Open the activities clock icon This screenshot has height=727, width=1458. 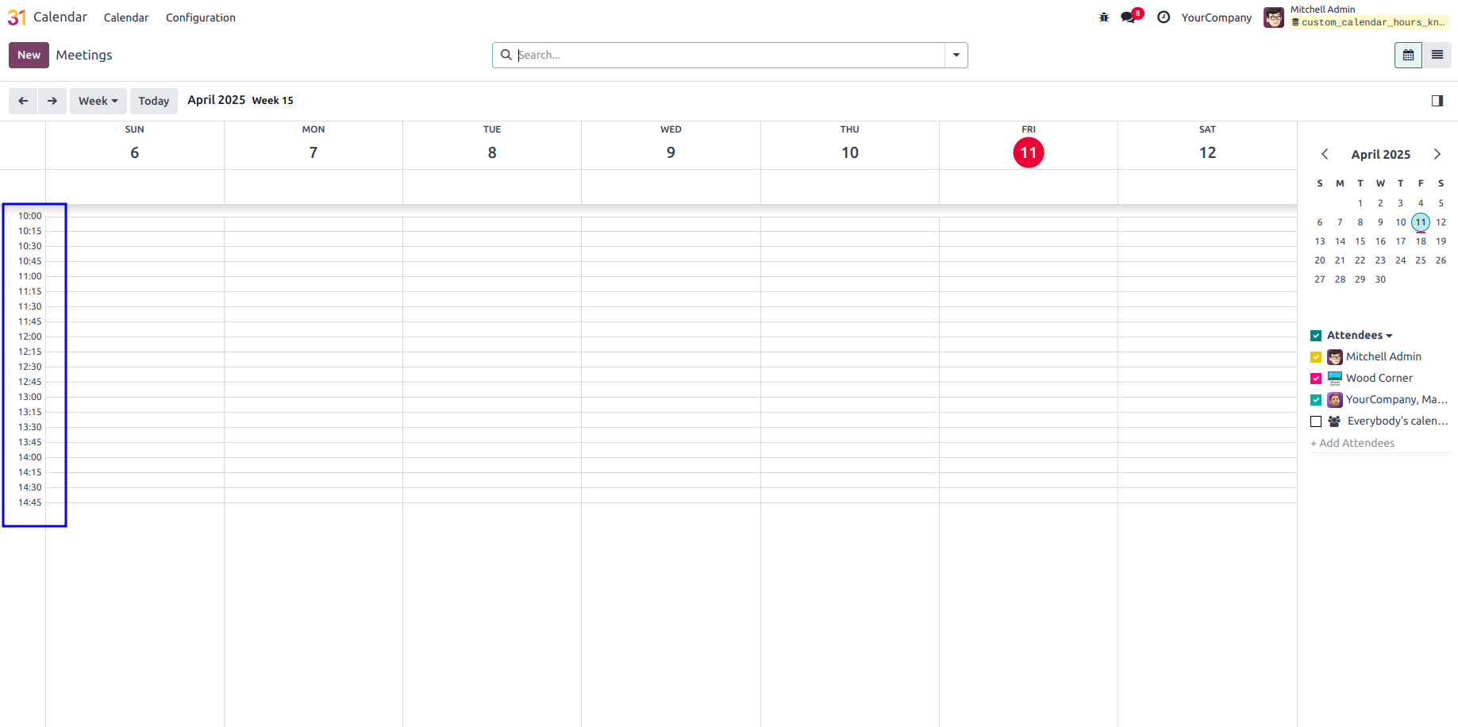tap(1164, 17)
